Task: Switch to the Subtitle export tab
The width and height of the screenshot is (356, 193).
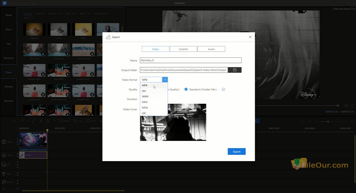Action: click(183, 49)
